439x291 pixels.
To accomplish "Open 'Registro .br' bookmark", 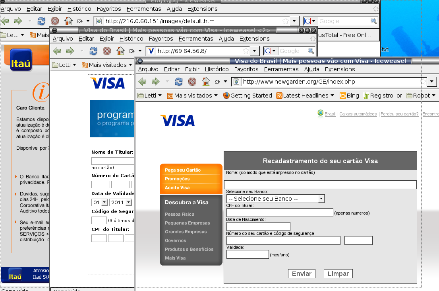I will click(x=383, y=96).
